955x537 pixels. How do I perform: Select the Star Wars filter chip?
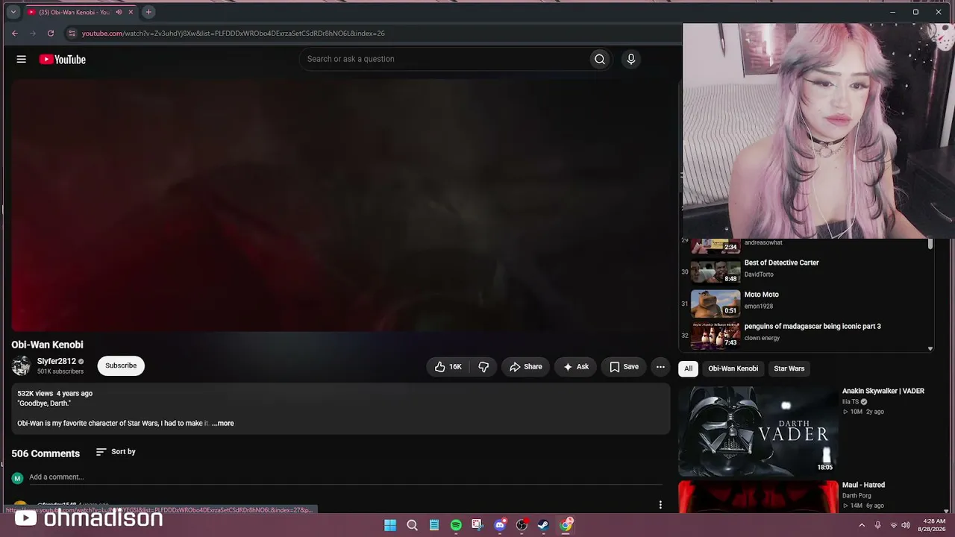789,368
